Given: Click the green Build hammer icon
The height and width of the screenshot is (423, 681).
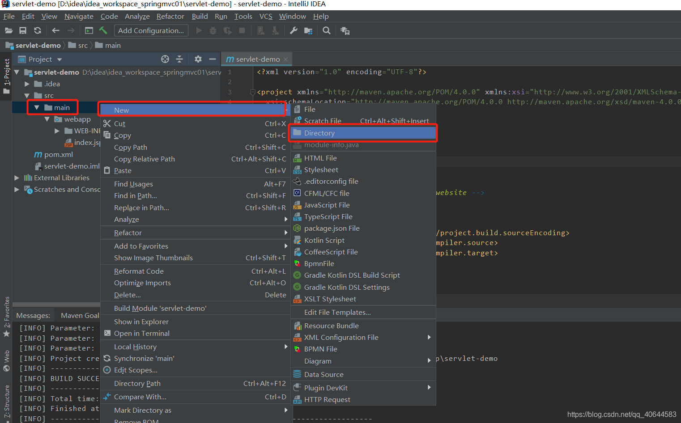Looking at the screenshot, I should [103, 30].
